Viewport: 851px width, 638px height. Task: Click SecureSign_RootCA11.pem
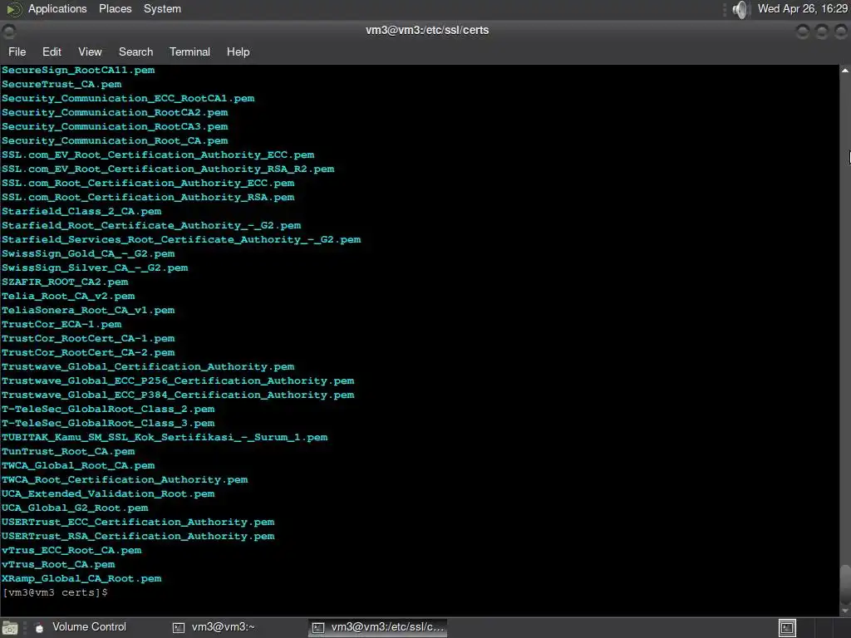(78, 70)
